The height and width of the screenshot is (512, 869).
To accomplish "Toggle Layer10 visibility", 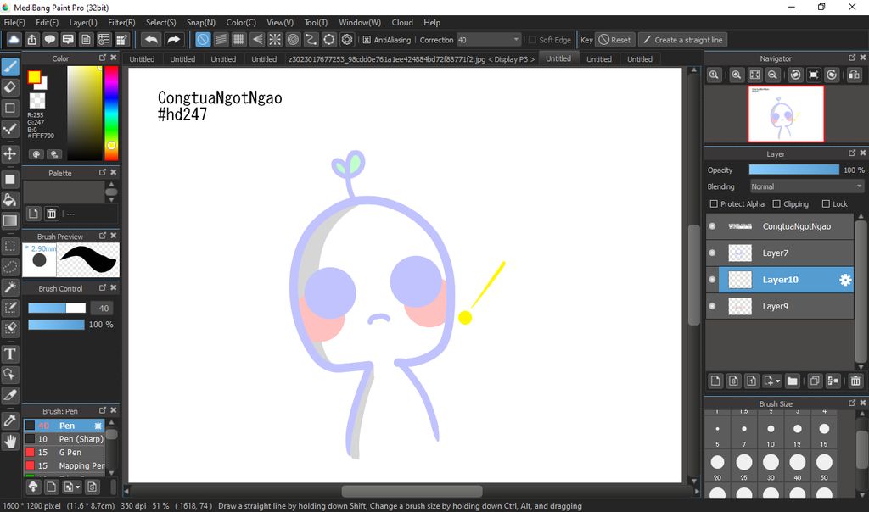I will point(712,280).
